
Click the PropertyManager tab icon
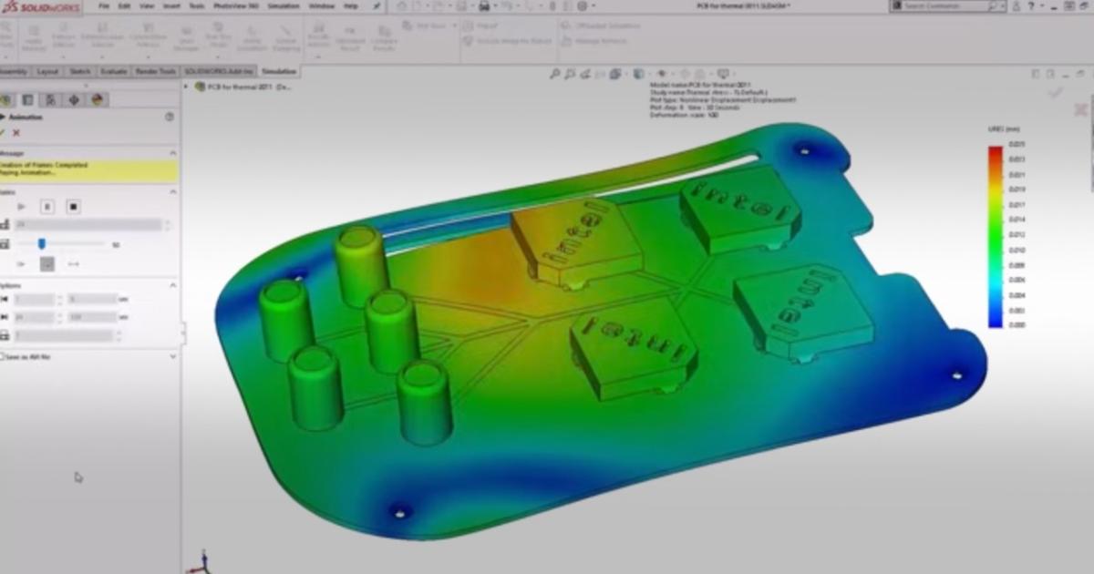(27, 100)
